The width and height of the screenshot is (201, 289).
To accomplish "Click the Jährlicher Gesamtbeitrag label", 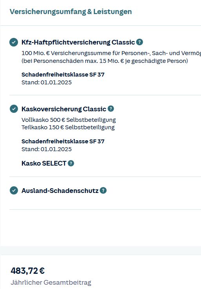I will click(51, 282).
